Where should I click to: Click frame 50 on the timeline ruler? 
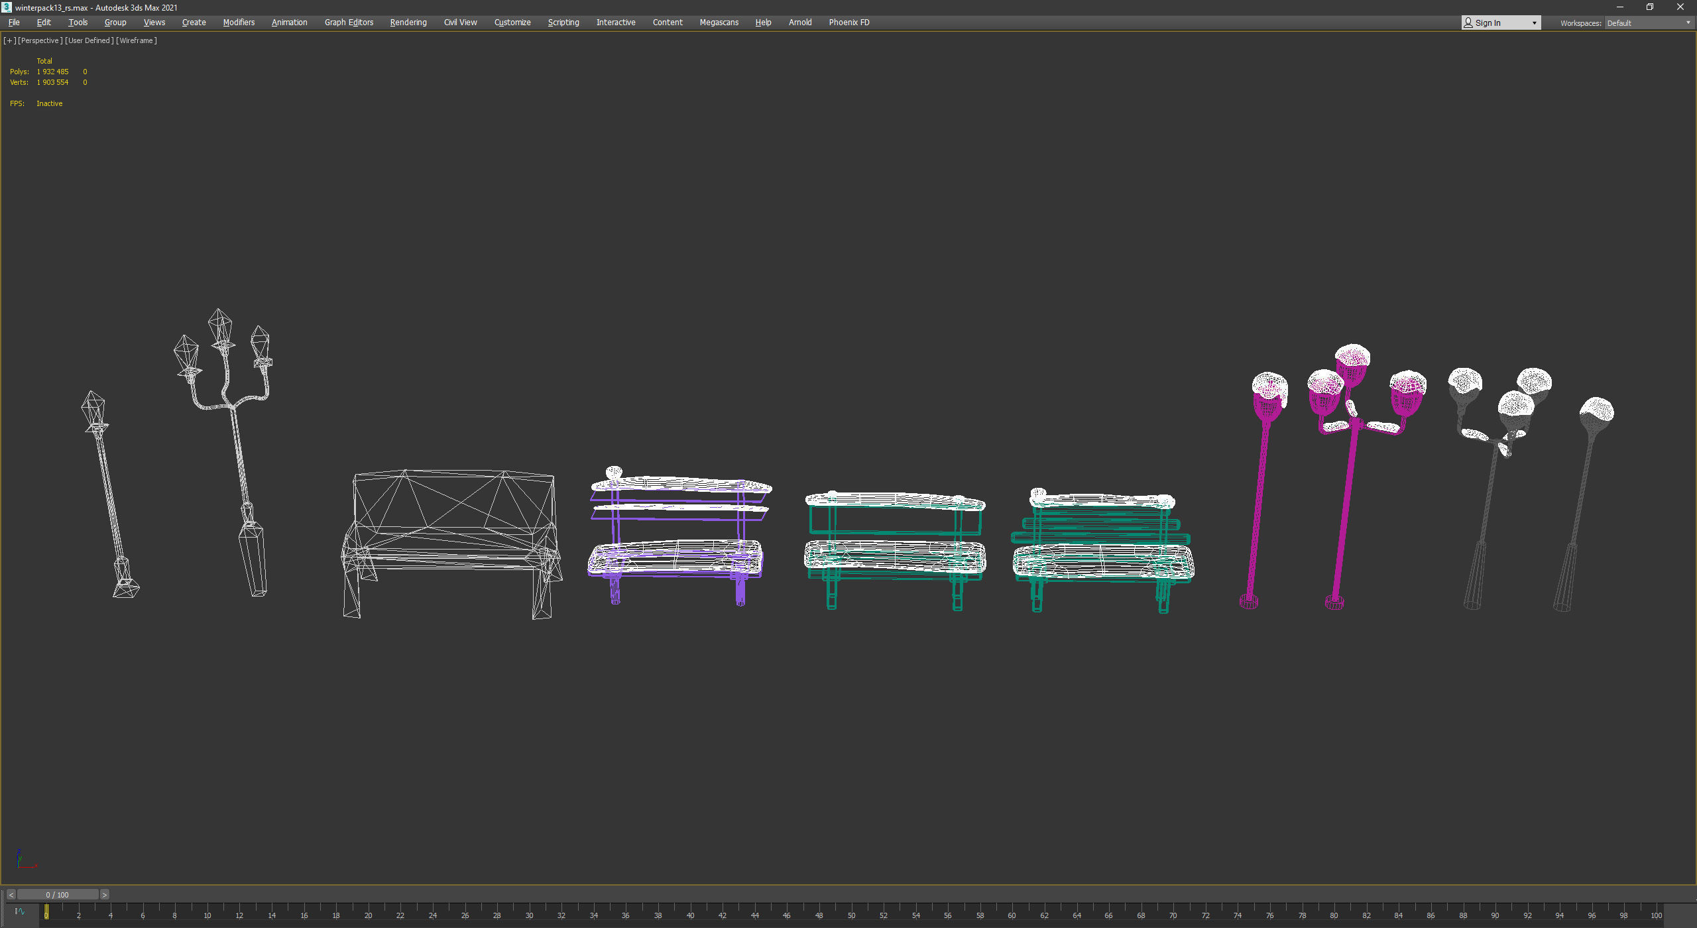pos(851,915)
